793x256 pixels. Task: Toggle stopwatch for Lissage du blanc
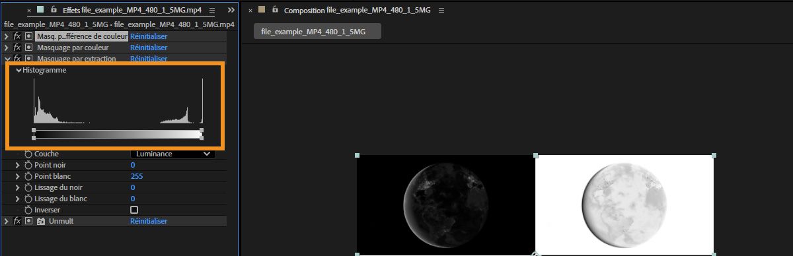28,199
